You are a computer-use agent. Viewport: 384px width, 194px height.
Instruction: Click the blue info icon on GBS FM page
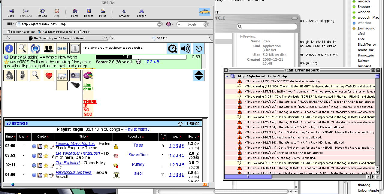[10, 48]
